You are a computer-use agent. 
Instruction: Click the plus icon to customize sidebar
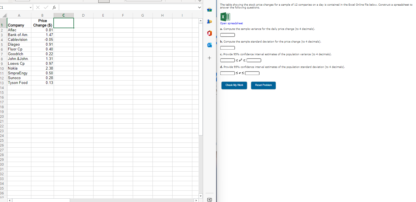(209, 58)
